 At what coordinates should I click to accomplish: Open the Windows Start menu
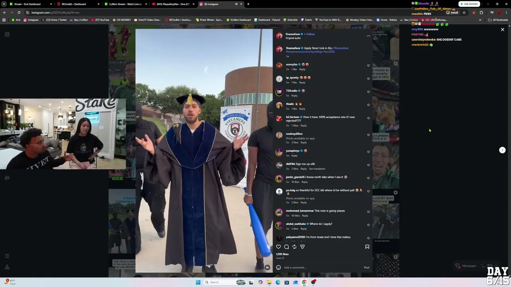(x=198, y=282)
